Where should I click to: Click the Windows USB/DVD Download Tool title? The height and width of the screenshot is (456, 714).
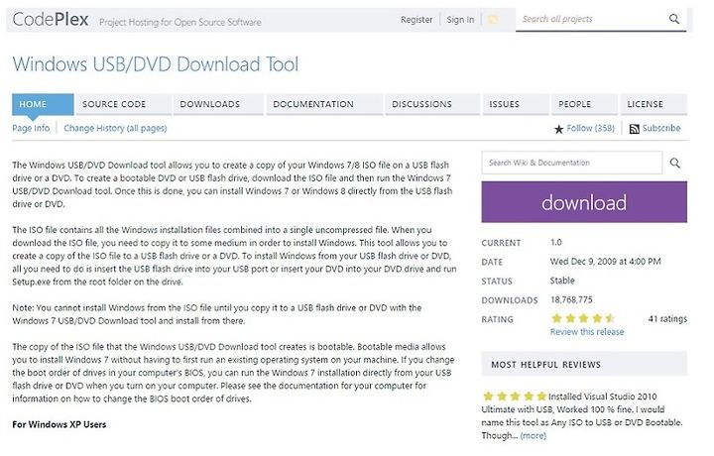click(x=156, y=64)
